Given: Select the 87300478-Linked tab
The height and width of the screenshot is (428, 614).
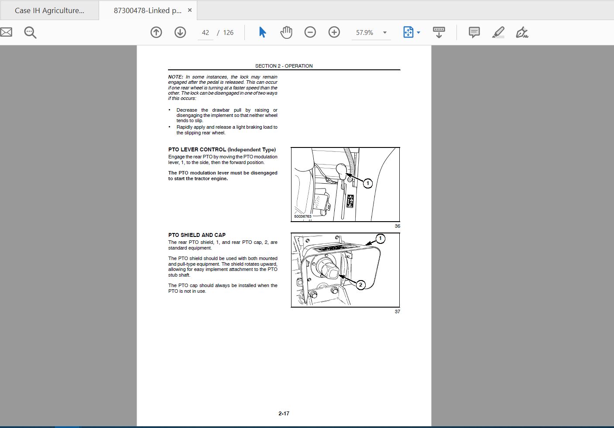Looking at the screenshot, I should [147, 10].
